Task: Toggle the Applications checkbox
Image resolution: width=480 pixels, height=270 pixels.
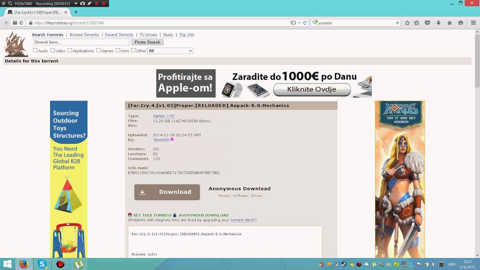Action: coord(70,50)
